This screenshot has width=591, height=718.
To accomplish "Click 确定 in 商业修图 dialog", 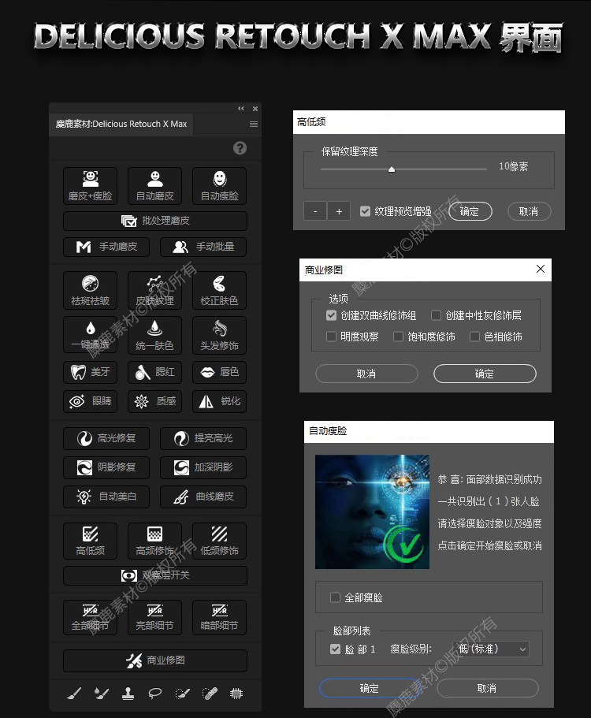I will click(485, 374).
